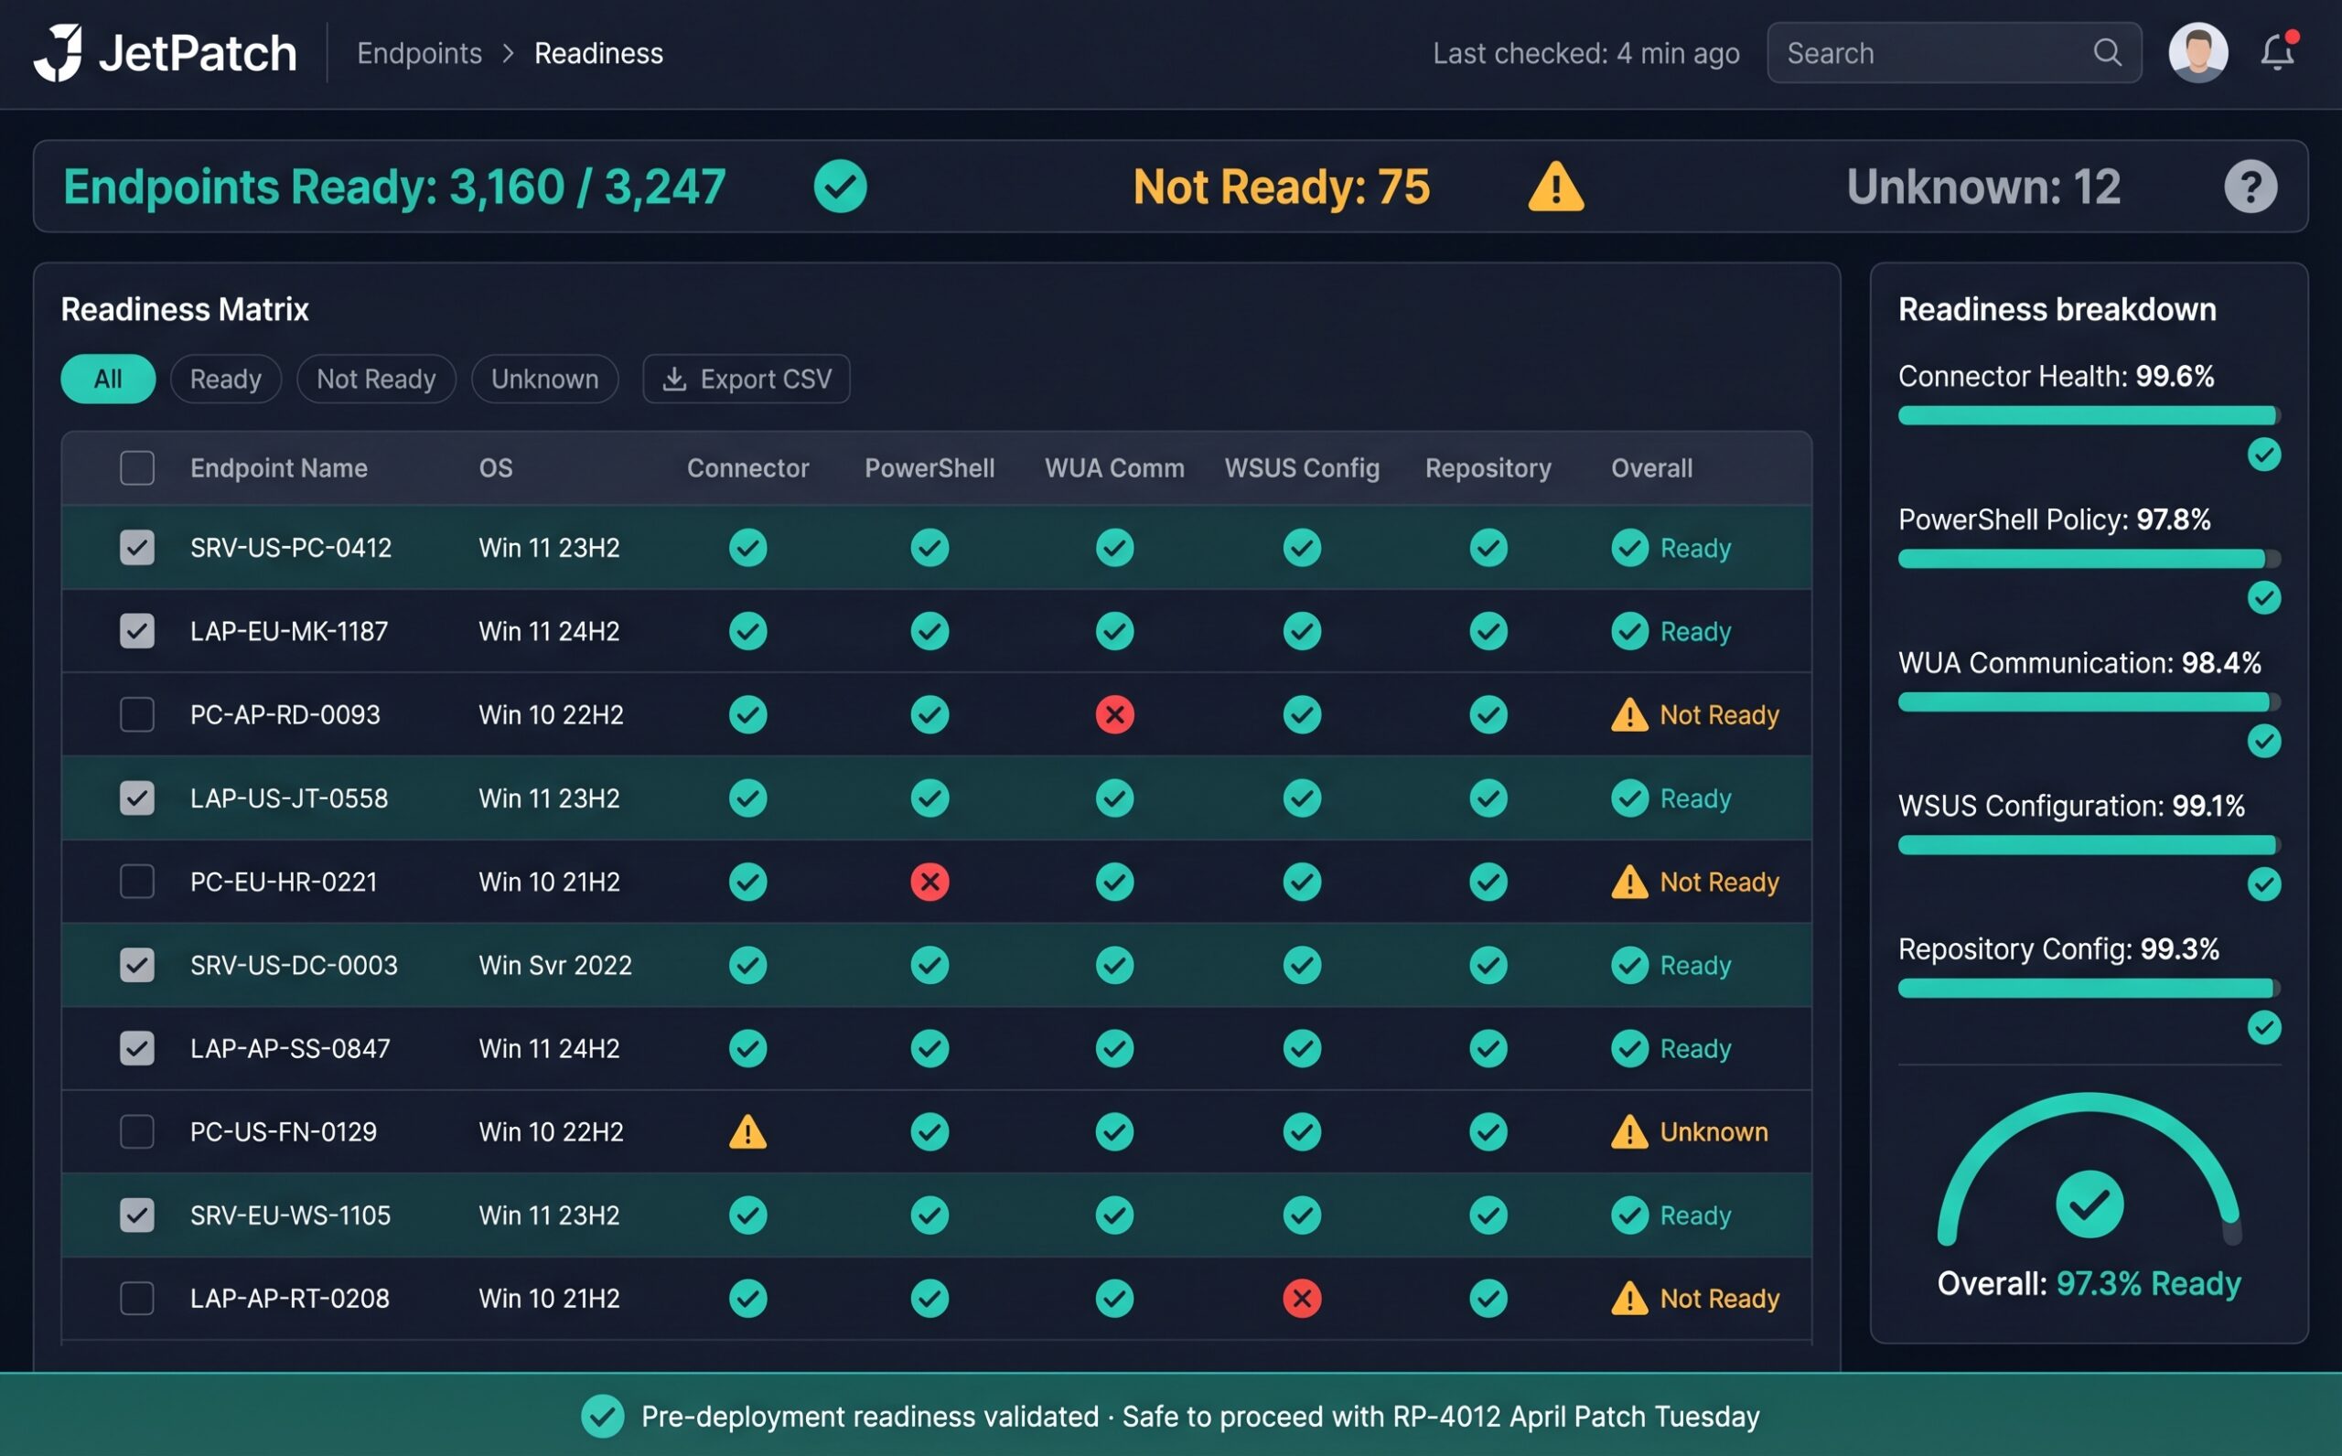The image size is (2342, 1456).
Task: Select the Ready filter
Action: tap(225, 379)
